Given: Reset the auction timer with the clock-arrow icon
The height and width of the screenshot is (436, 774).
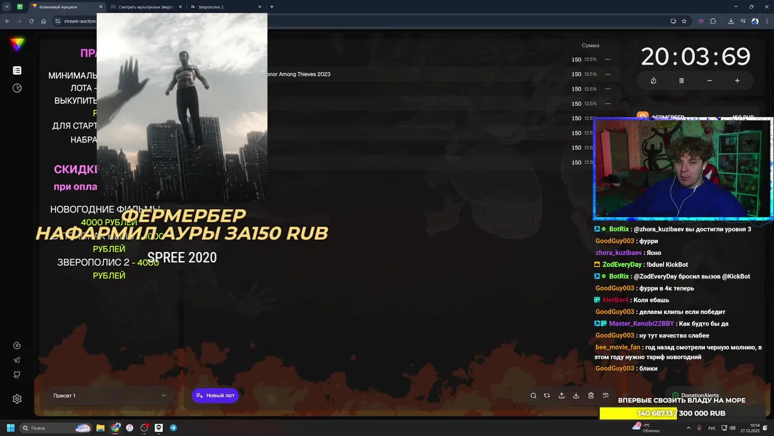Looking at the screenshot, I should click(x=653, y=81).
